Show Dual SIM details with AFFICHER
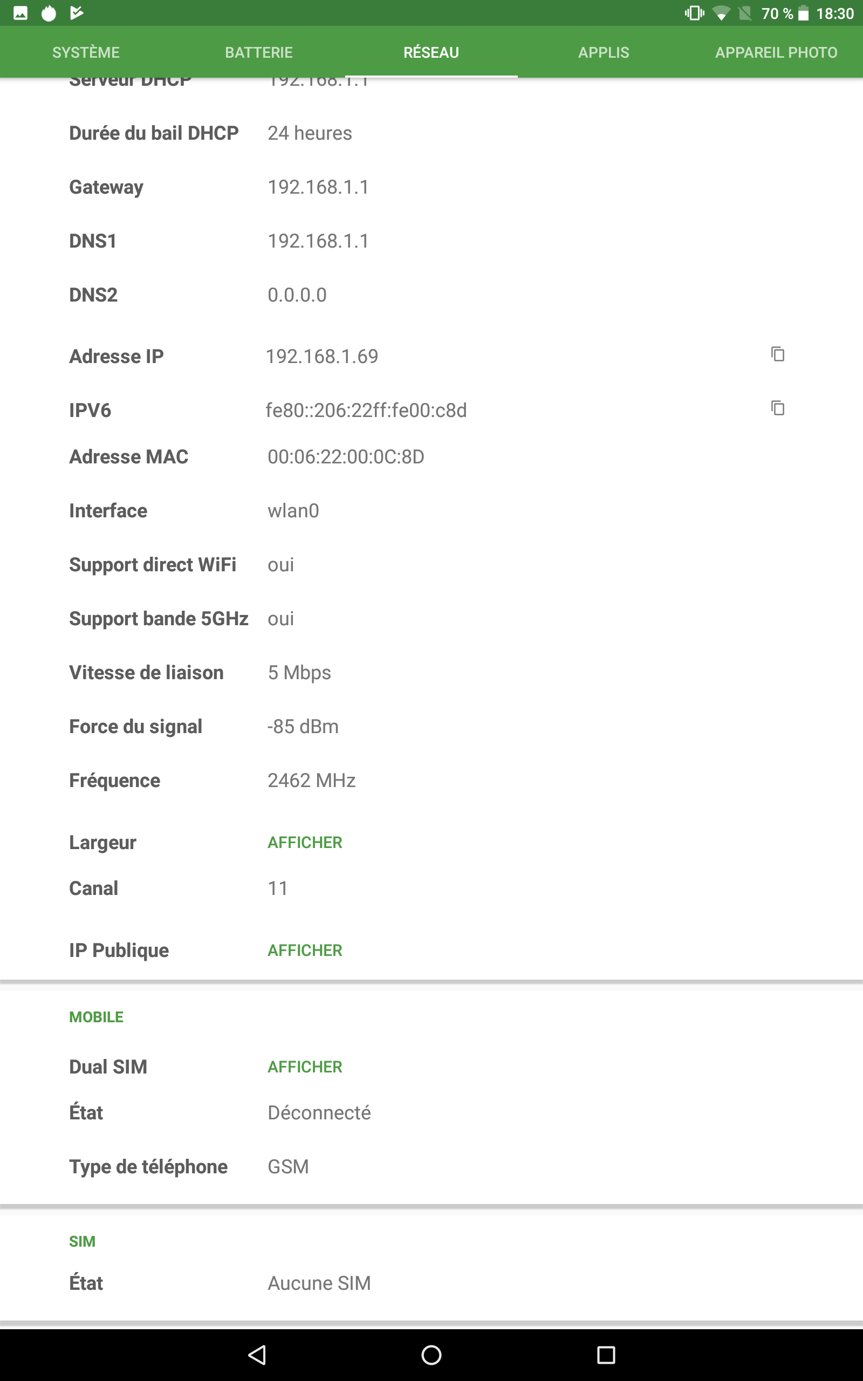 (305, 1066)
